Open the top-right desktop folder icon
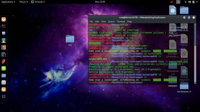The image size is (200, 112). 184,10
